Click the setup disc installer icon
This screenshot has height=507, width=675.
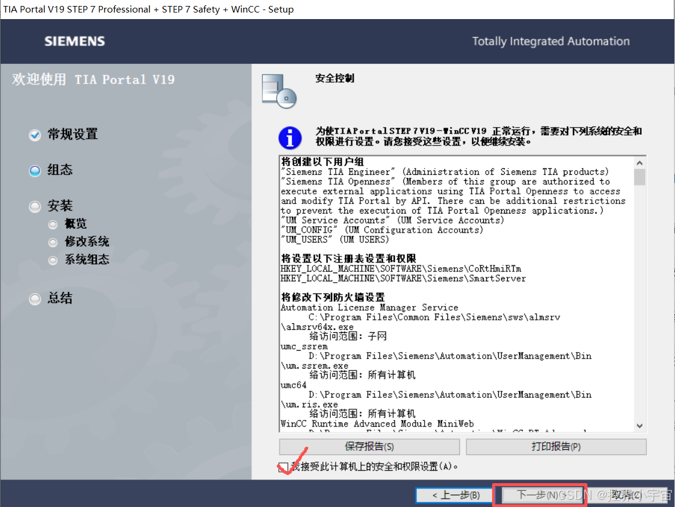[x=279, y=91]
